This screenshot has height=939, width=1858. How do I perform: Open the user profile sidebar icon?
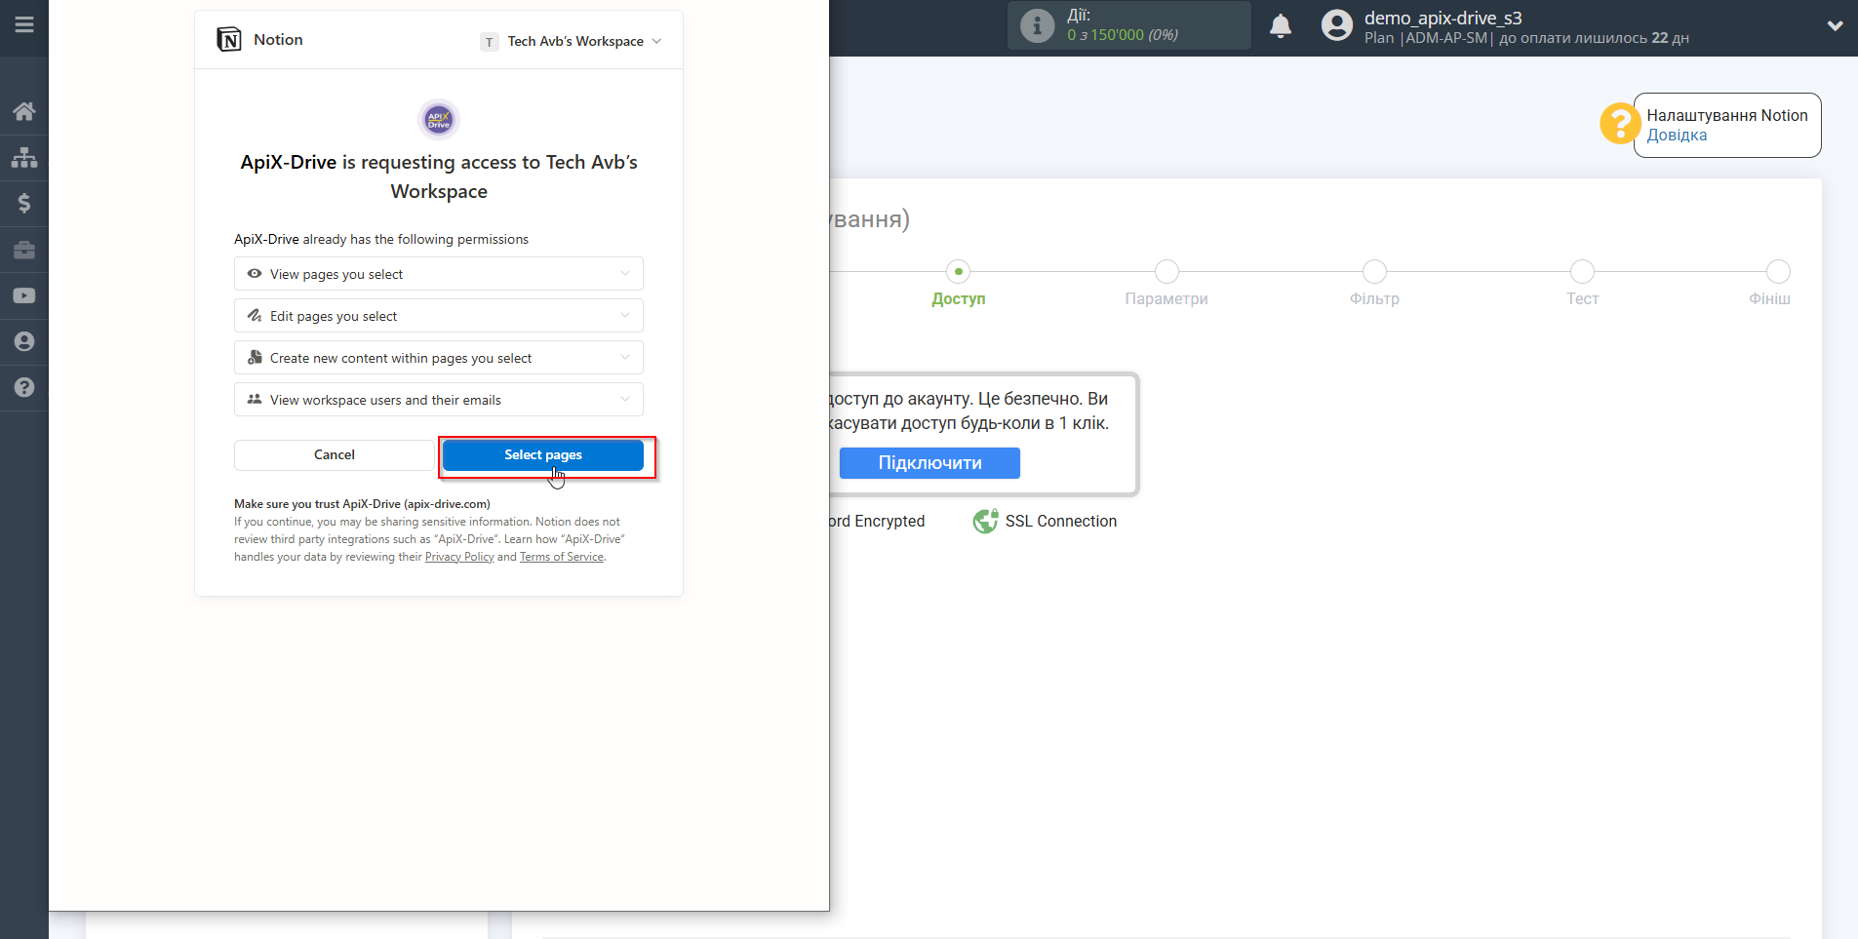[24, 341]
